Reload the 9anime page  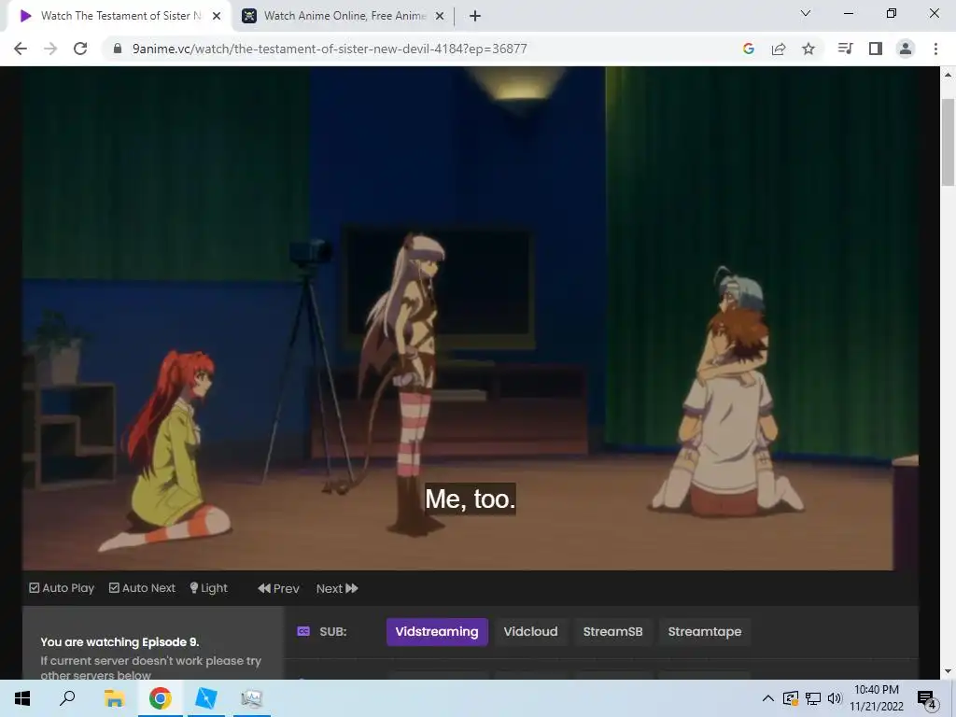pos(80,49)
